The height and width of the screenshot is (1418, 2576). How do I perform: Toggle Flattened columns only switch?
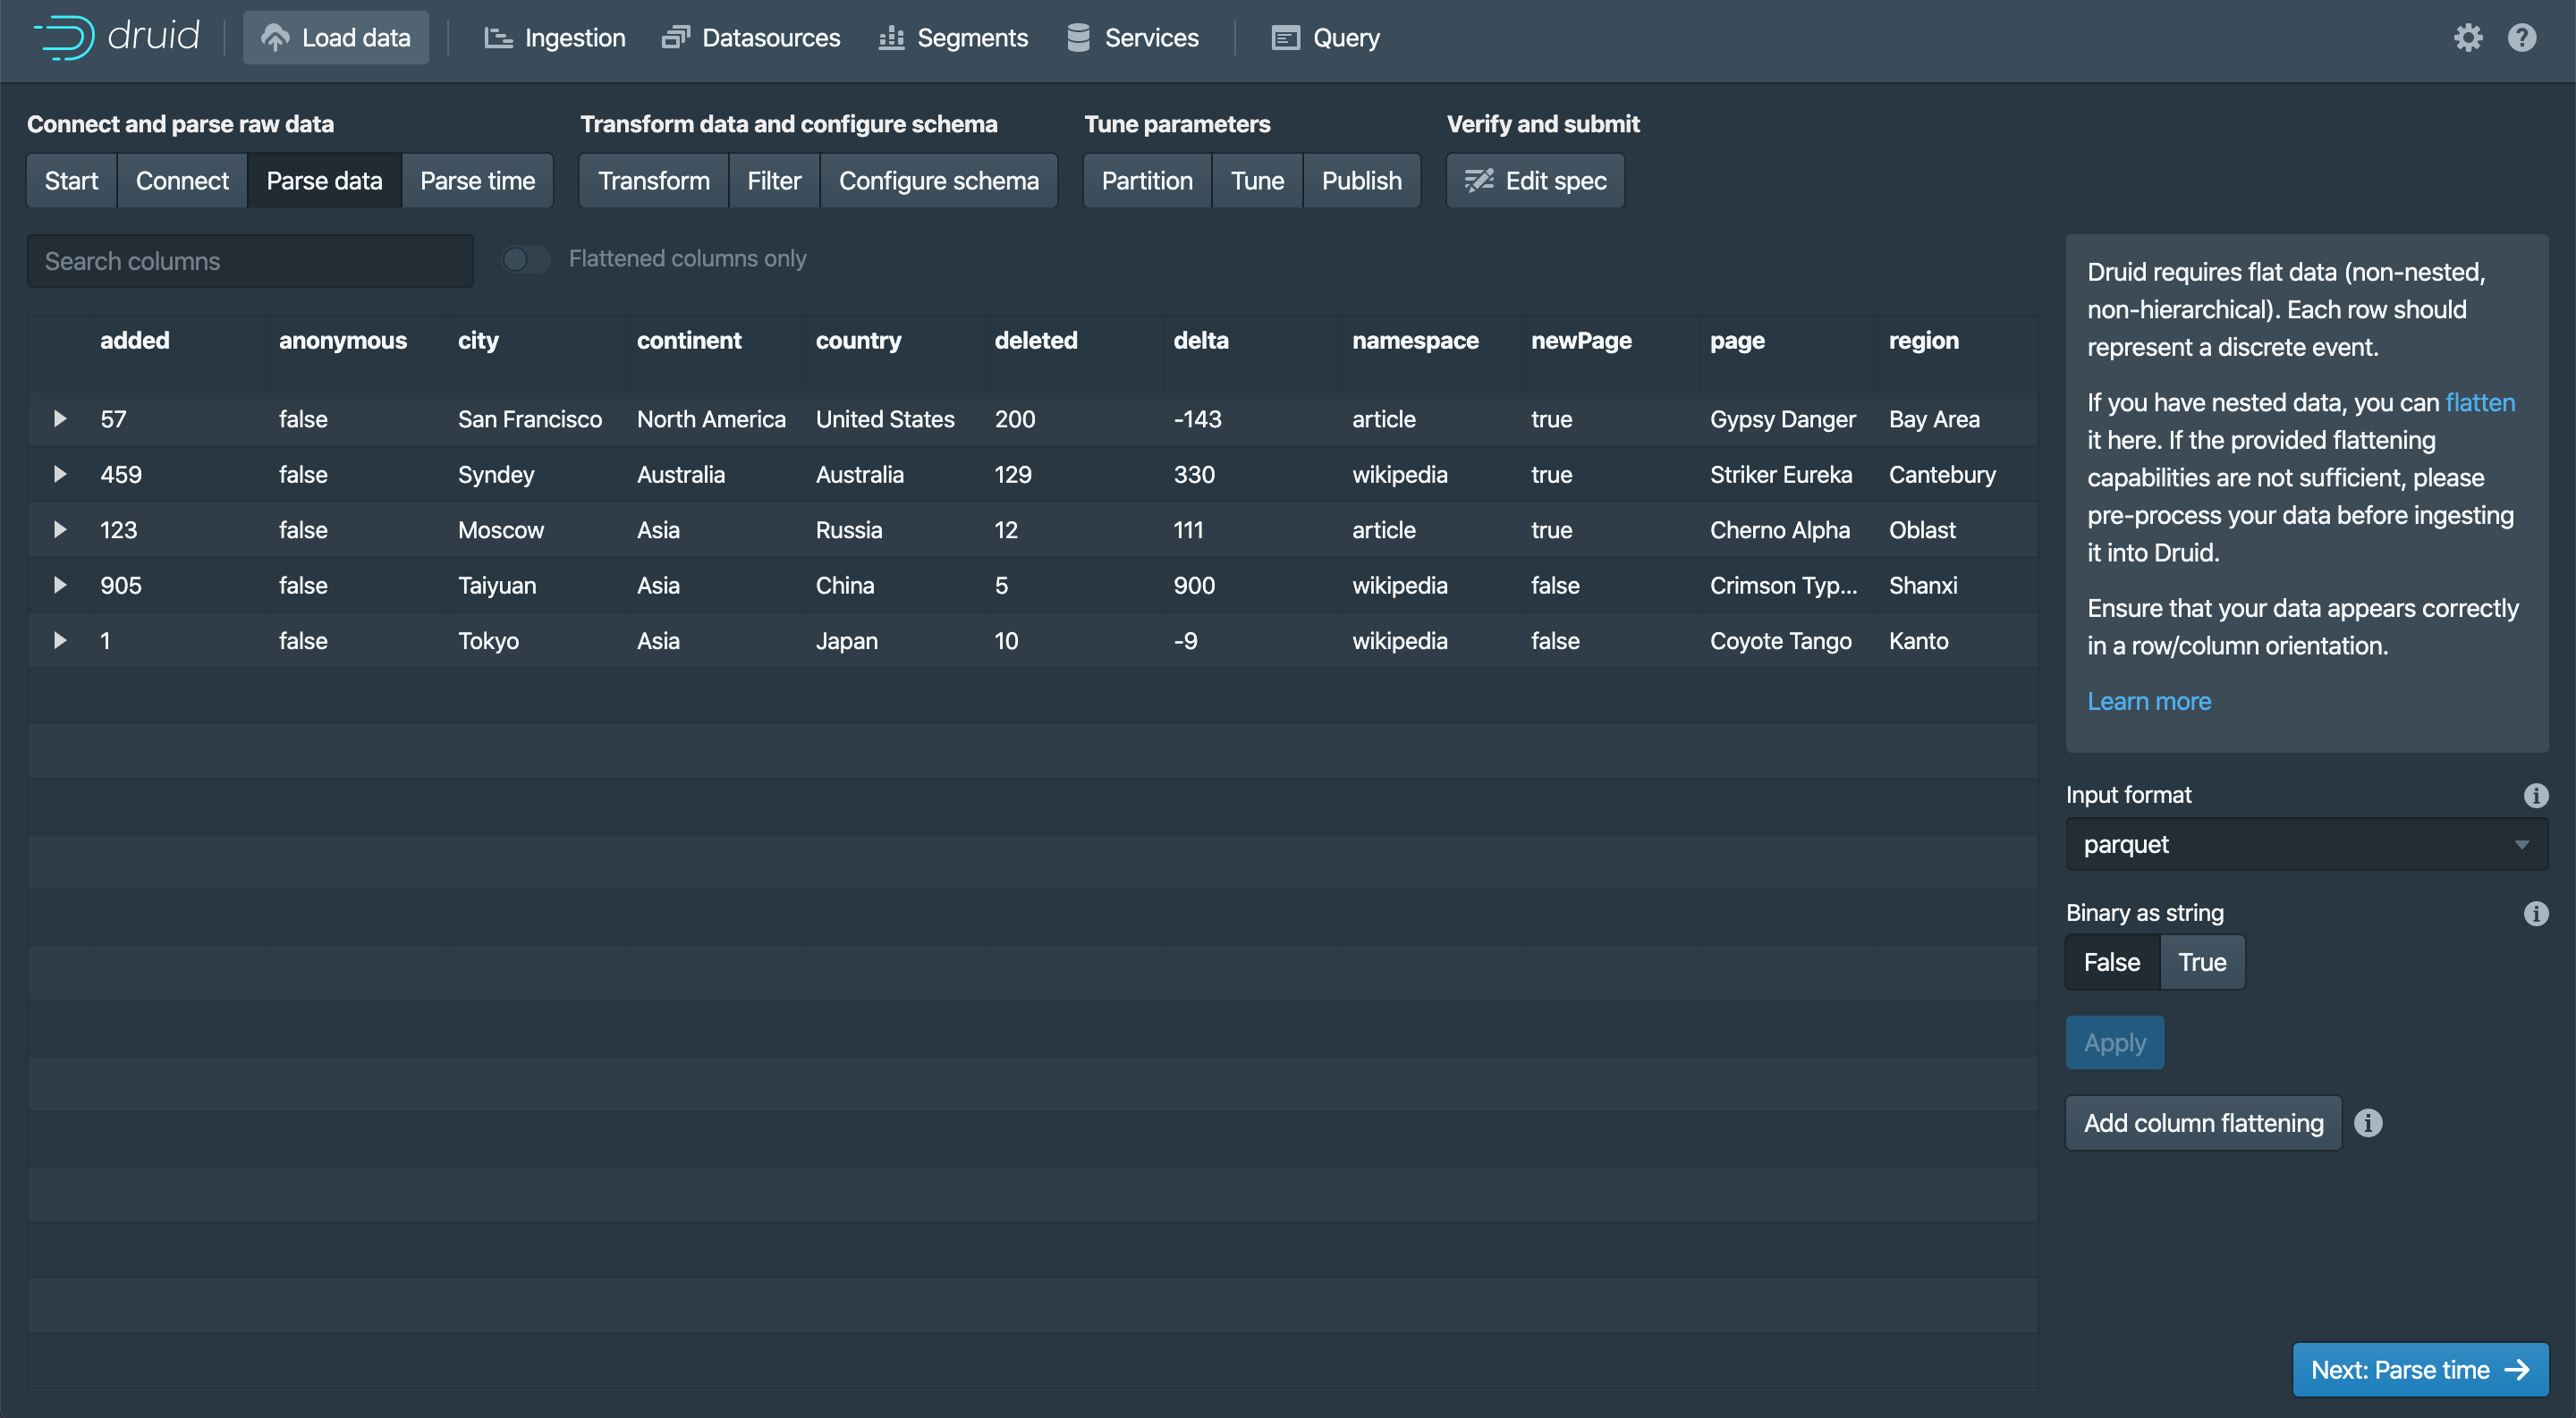pos(526,260)
